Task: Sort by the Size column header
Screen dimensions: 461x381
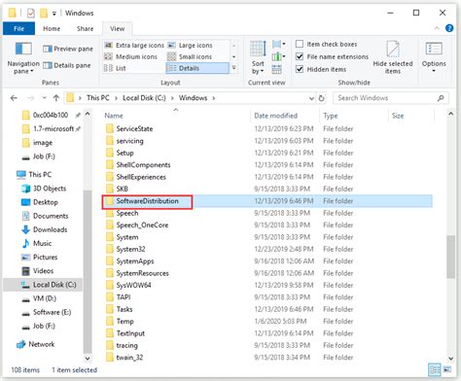Action: pyautogui.click(x=398, y=116)
